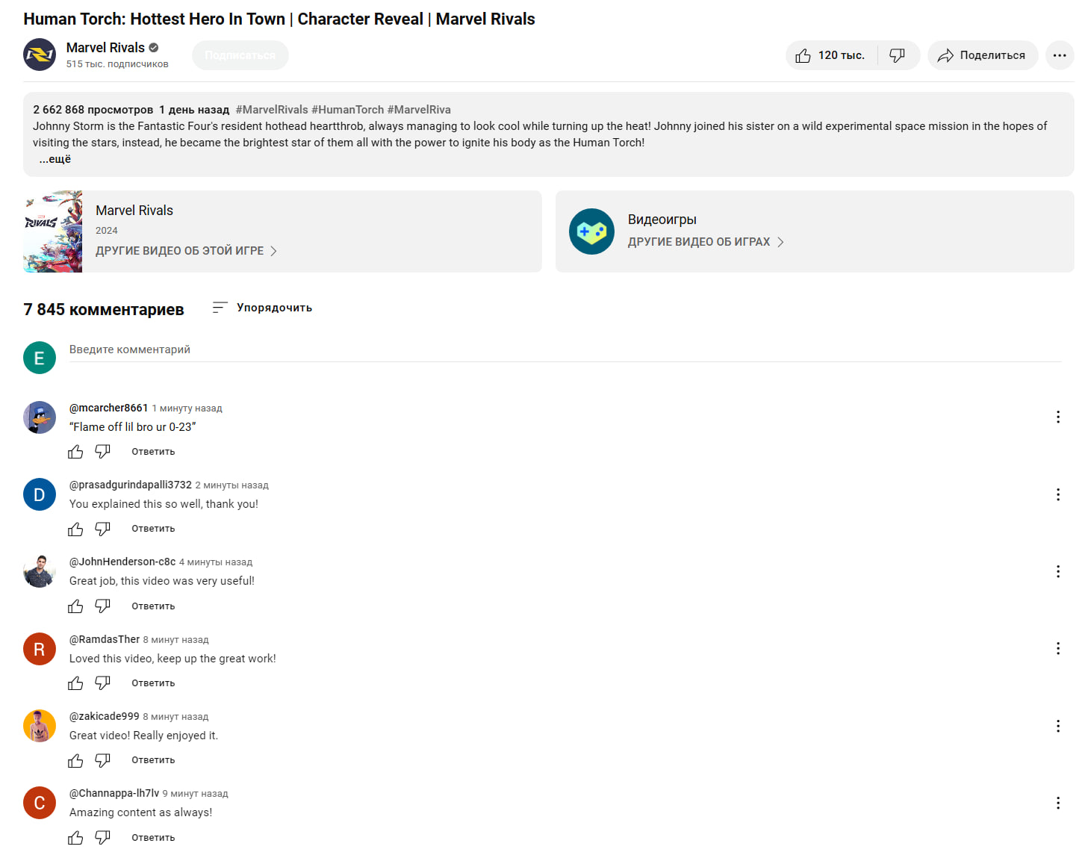
Task: Reply to @zakicade999's comment
Action: coord(153,760)
